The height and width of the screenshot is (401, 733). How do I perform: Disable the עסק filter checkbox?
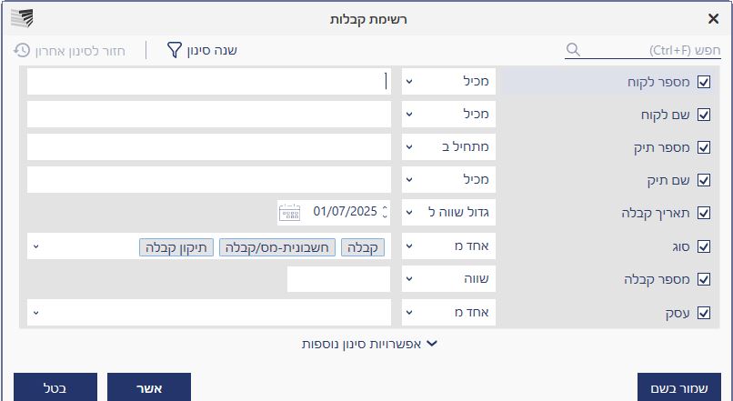click(703, 313)
